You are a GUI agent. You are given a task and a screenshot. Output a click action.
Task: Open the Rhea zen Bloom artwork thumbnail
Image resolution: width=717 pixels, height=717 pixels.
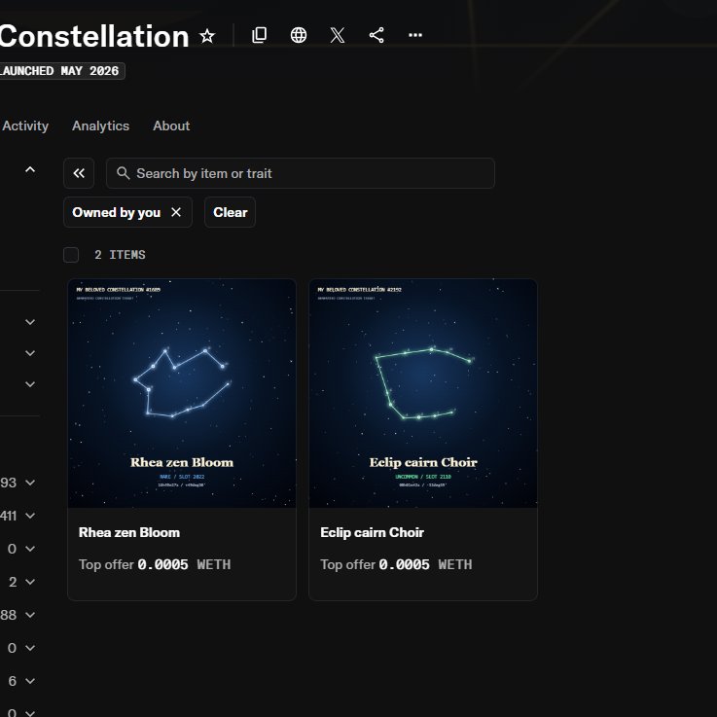click(182, 393)
